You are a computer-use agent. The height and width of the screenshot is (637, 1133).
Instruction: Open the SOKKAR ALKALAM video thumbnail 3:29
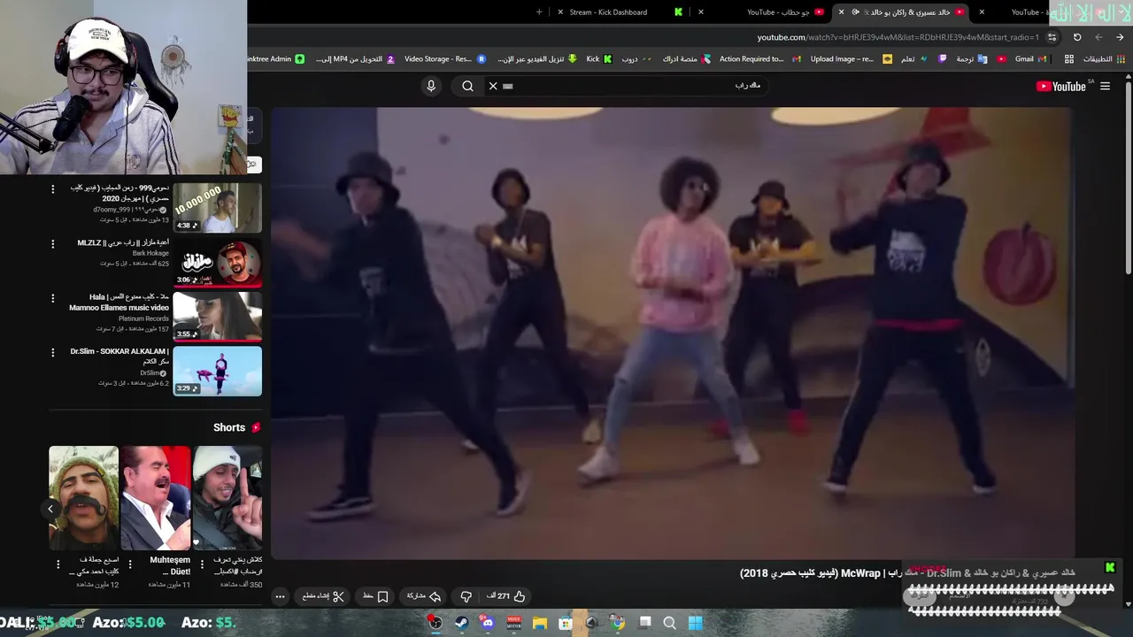(217, 371)
